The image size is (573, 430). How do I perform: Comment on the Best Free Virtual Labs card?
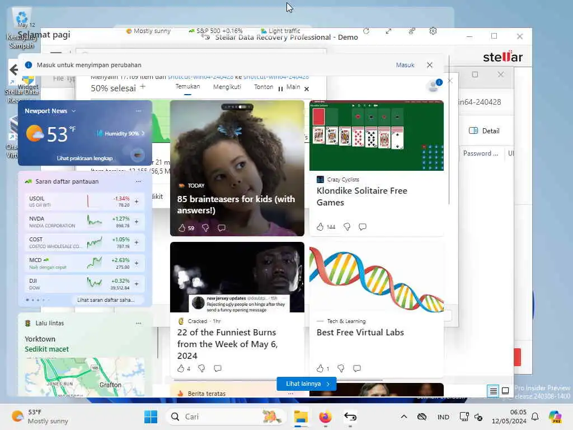tap(357, 368)
